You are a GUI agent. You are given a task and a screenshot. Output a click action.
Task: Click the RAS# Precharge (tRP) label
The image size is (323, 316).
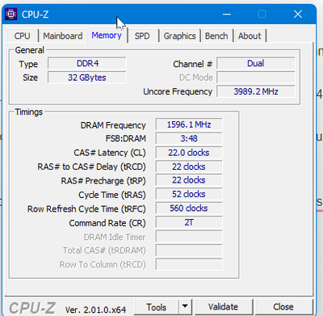(x=103, y=181)
